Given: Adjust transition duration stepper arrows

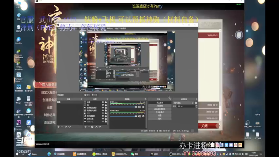Looking at the screenshot, I should 196,106.
